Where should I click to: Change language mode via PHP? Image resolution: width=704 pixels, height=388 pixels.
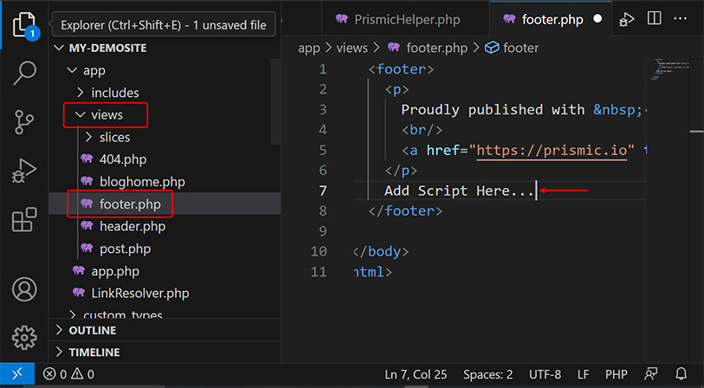[x=617, y=374]
